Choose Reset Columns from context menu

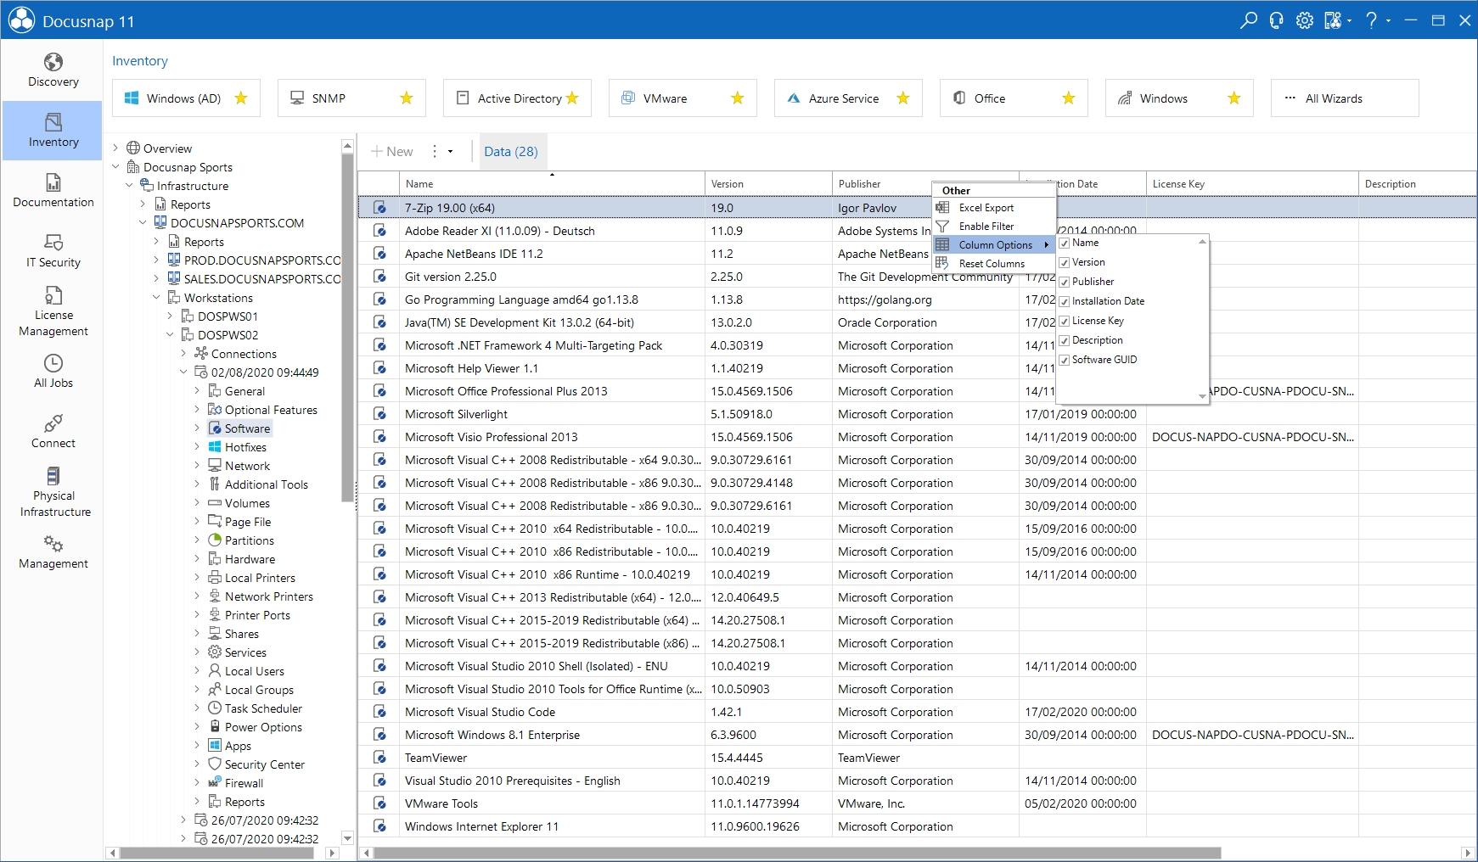point(994,264)
